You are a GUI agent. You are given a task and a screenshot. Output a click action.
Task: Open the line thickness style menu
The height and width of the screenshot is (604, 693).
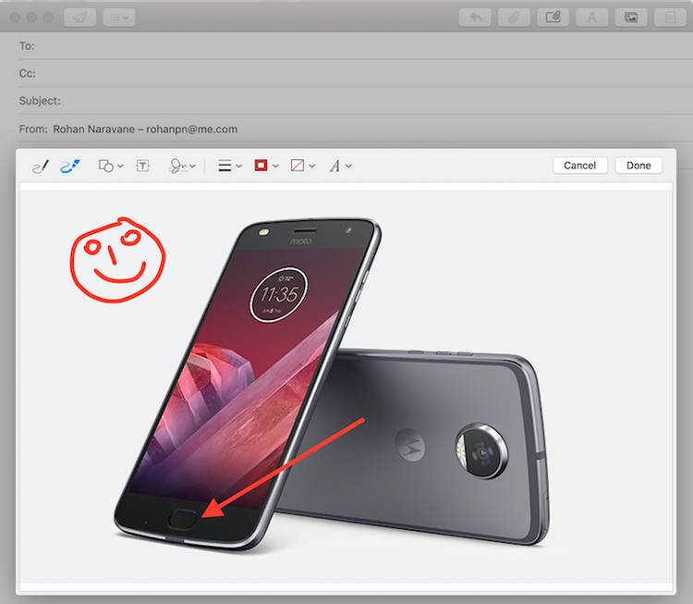coord(229,166)
